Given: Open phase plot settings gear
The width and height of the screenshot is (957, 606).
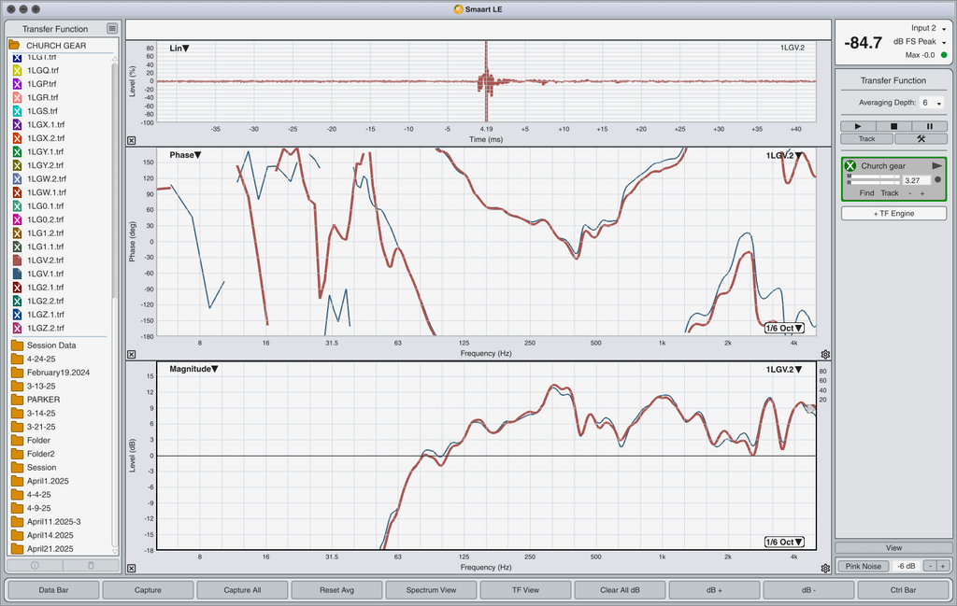Looking at the screenshot, I should (825, 354).
